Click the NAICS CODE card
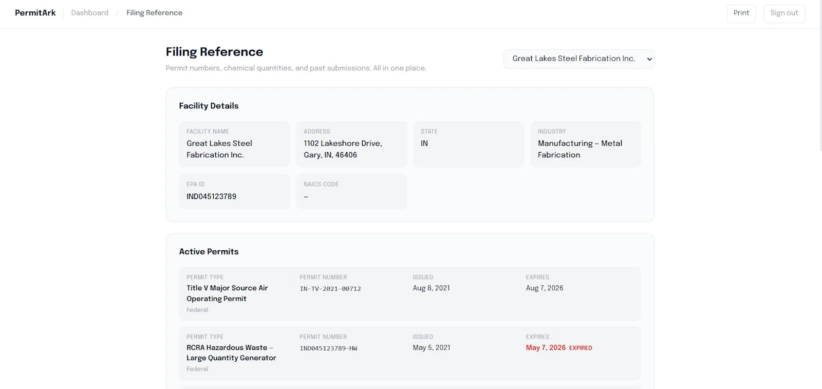This screenshot has width=822, height=389. [x=351, y=191]
